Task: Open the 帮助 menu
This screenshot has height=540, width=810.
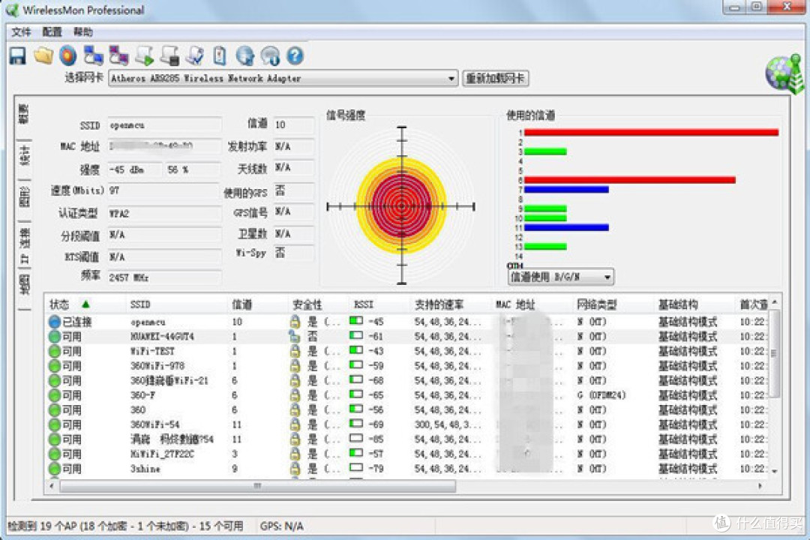Action: (x=82, y=32)
